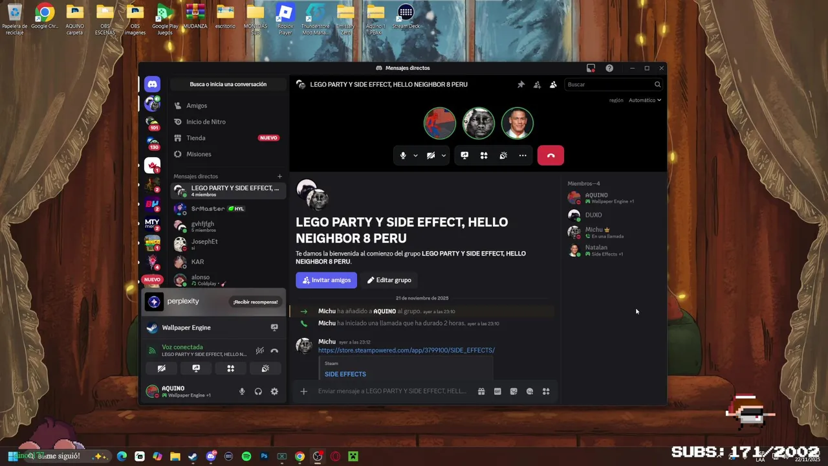This screenshot has width=828, height=466.
Task: Stream Wallpaper Engine screen icon
Action: pos(274,327)
